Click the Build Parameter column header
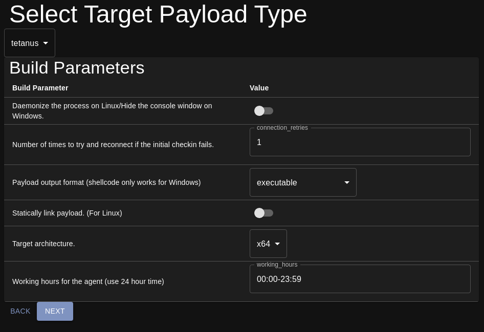 40,88
